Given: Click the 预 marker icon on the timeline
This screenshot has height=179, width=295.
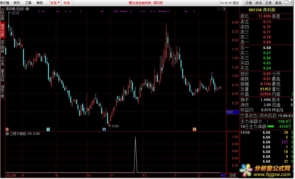Looking at the screenshot, I should click(194, 129).
